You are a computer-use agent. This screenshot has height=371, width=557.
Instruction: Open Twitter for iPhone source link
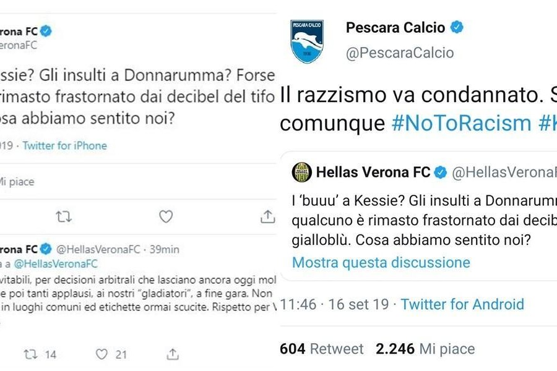(64, 145)
